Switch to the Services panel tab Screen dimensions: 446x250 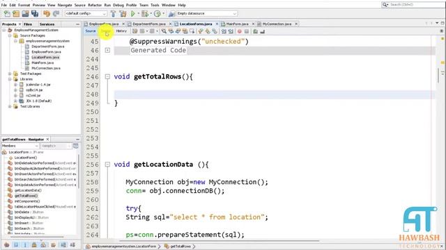coord(47,24)
